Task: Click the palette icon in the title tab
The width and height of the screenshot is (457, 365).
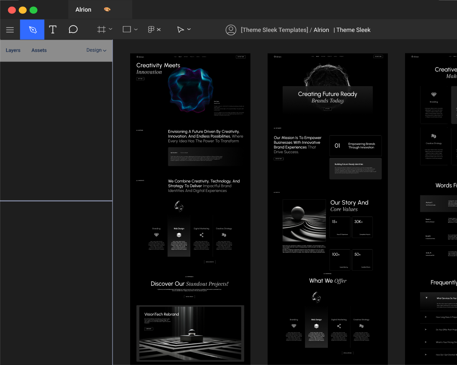Action: point(107,9)
